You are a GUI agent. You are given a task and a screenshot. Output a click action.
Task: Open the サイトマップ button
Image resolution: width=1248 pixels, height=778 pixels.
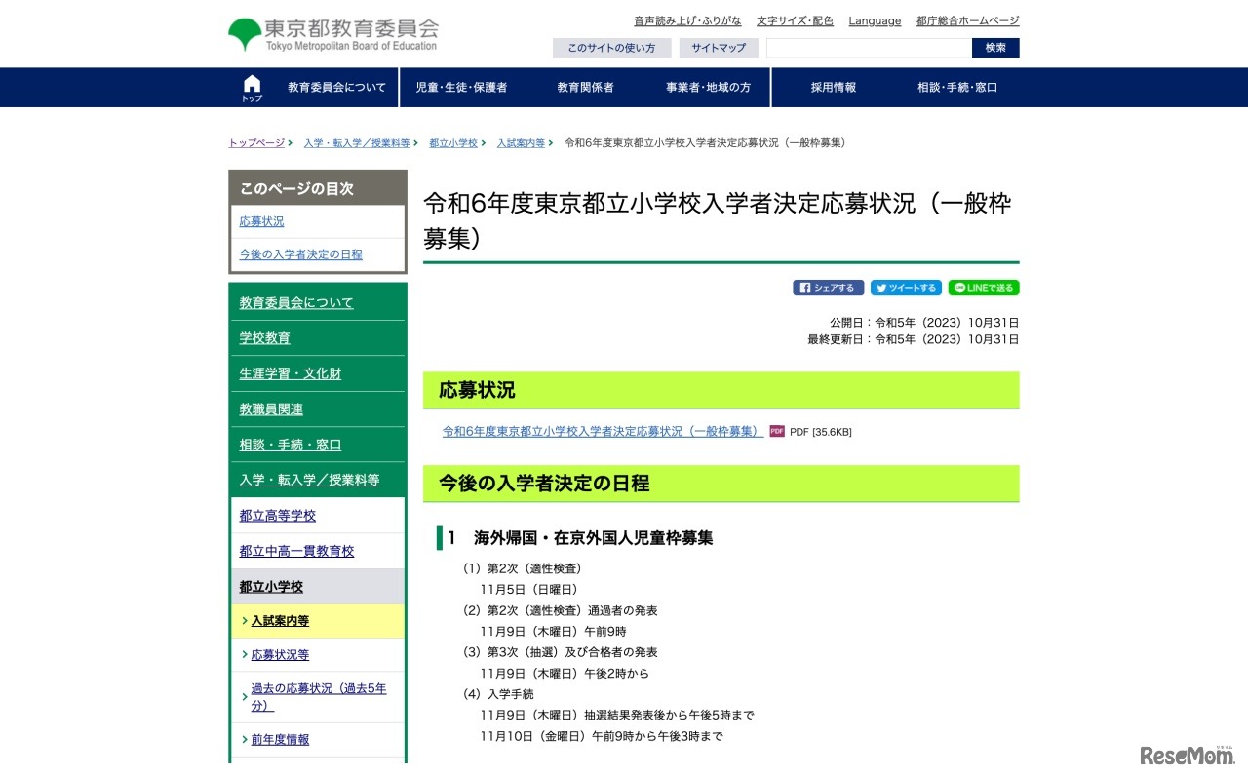[719, 48]
